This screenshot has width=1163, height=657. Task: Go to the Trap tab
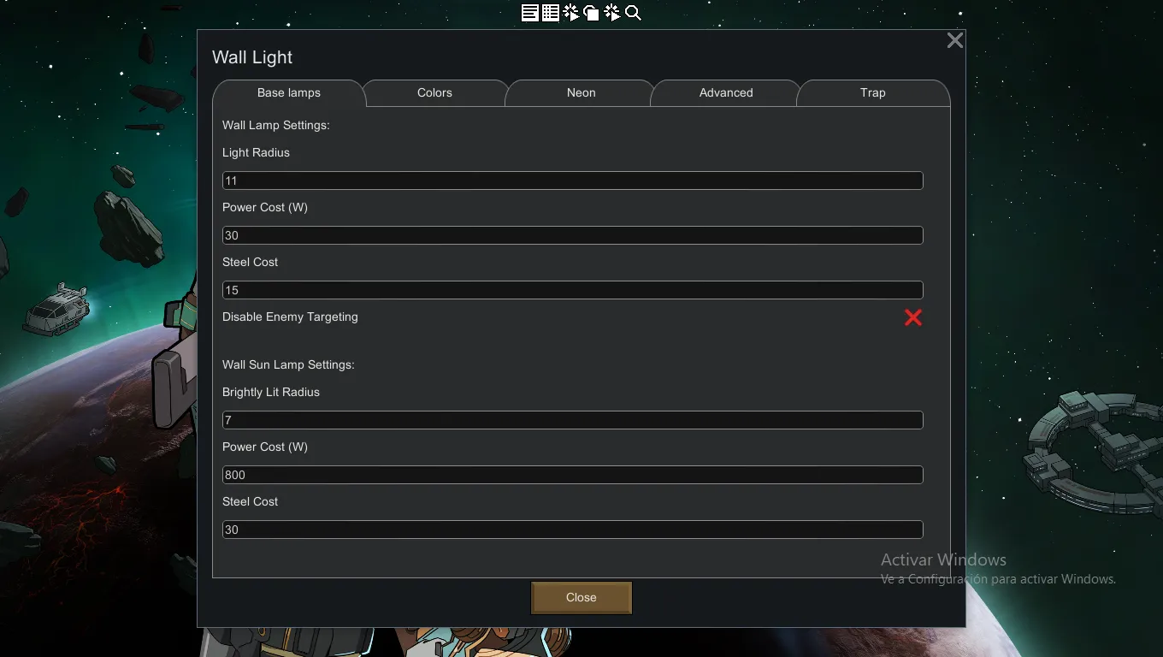[x=873, y=92]
